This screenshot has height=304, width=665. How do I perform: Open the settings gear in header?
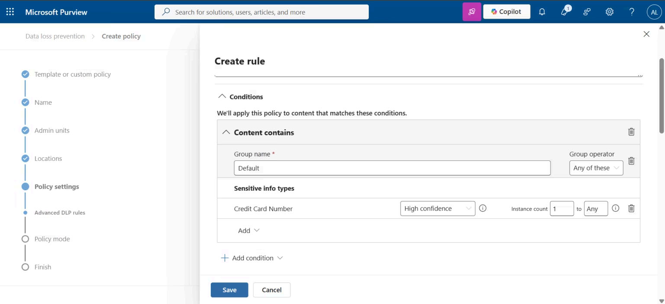pos(610,12)
